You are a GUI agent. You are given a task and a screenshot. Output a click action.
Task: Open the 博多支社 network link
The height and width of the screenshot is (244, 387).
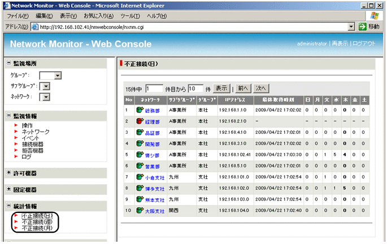[154, 189]
